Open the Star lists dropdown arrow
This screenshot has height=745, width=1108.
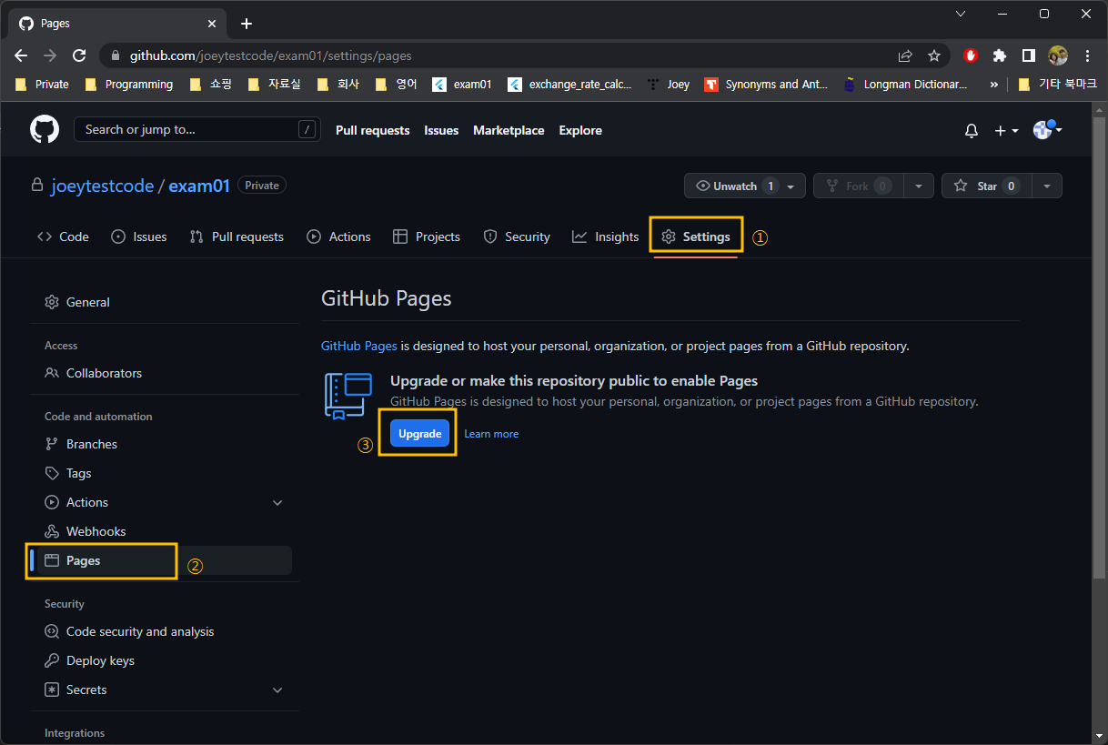(1047, 186)
